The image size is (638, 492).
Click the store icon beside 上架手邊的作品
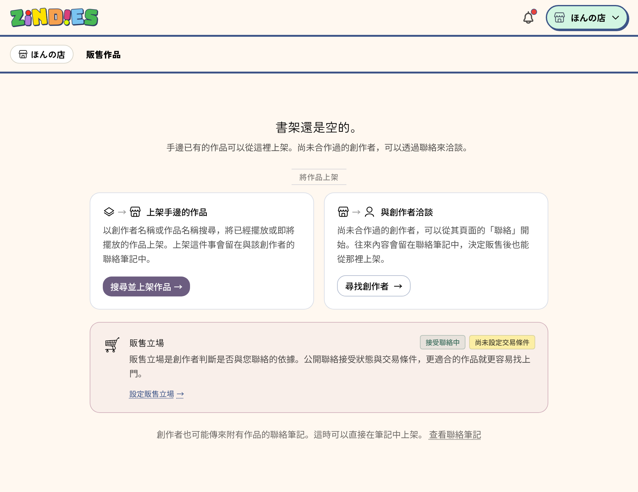pyautogui.click(x=135, y=212)
